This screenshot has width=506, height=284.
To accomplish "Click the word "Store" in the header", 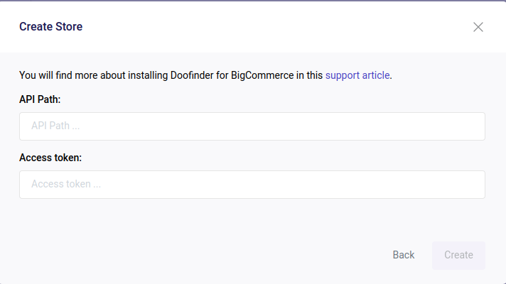I will [69, 27].
